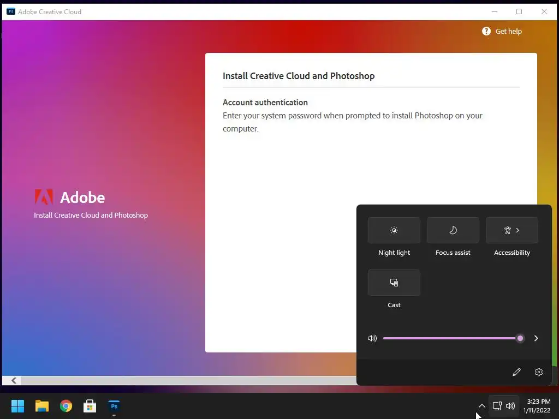Screen dimensions: 559x419
Task: Expand the Accessibility options chevron
Action: click(x=518, y=230)
